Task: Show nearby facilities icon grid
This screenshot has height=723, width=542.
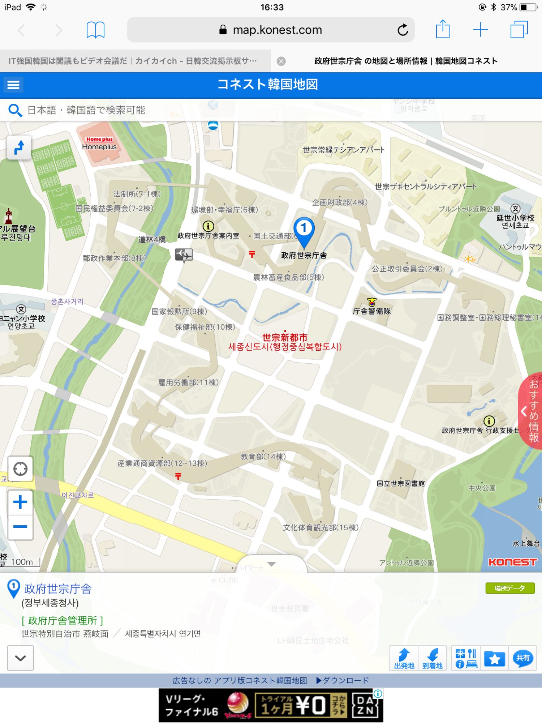Action: (466, 658)
